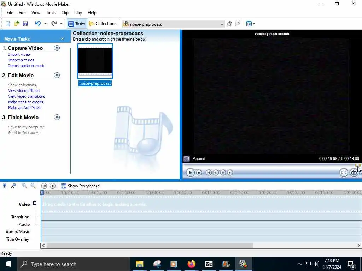Viewport: 362px width, 271px height.
Task: Open Narrate Timeline microphone tool
Action: [13, 186]
